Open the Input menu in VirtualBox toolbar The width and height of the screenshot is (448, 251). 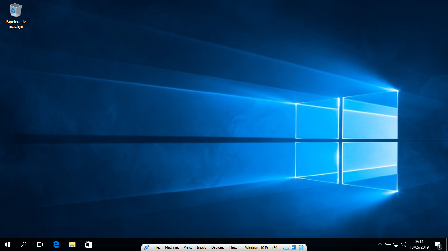pos(201,248)
